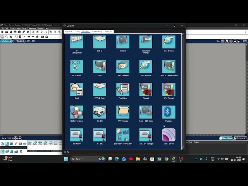Launch the Traffic Generator app
Viewport: 248px width, 186px height.
123,67
